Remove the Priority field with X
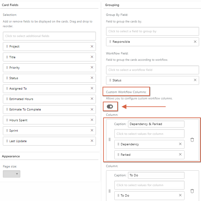The image size is (201, 201). pos(92,67)
